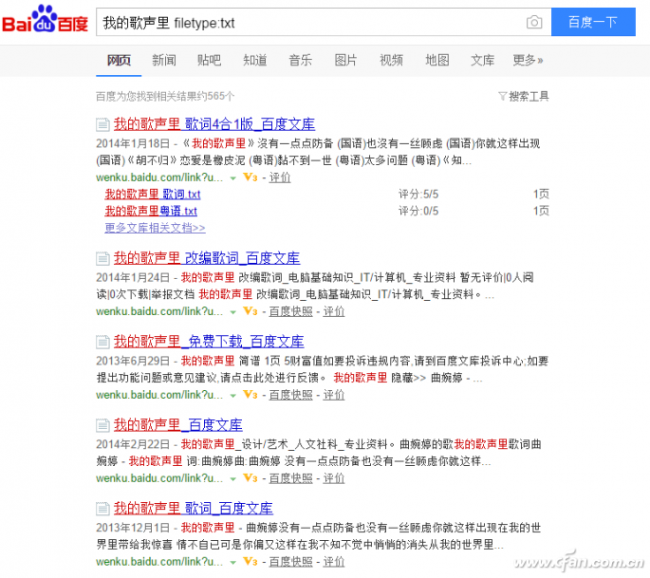Click document icon beside 免费下载 result
The image size is (650, 578).
(102, 342)
